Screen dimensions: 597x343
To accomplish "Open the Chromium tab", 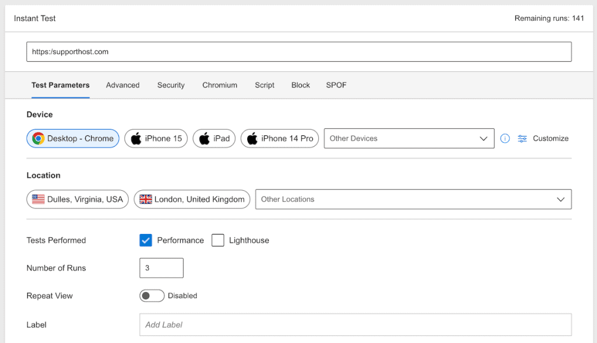I will [x=220, y=85].
